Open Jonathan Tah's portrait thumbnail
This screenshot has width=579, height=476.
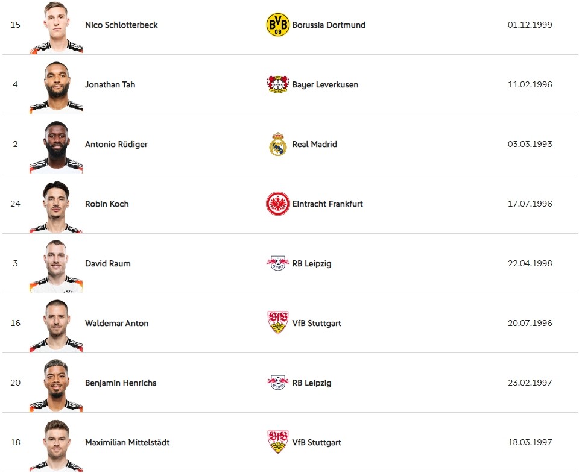tap(56, 87)
